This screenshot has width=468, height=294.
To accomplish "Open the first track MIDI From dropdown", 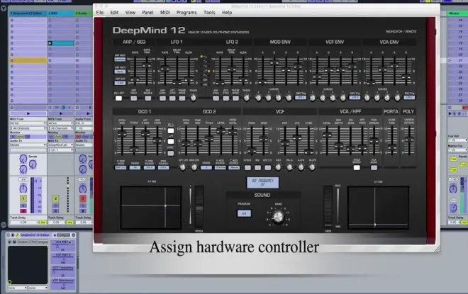I will pyautogui.click(x=28, y=123).
